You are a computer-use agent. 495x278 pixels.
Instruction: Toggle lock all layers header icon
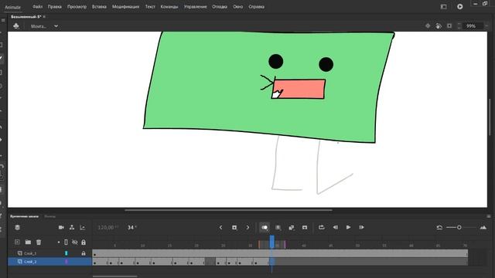point(84,242)
